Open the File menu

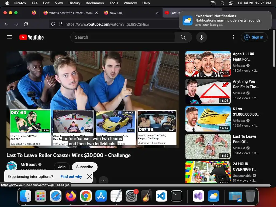[x=35, y=3]
